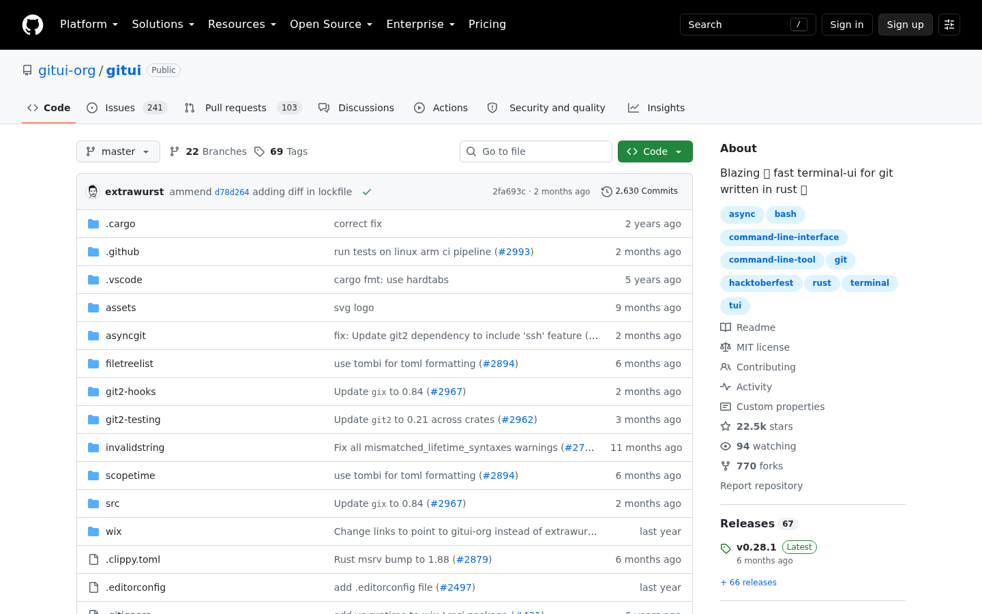Open commit hash d78d264 link
982x614 pixels.
click(x=232, y=192)
